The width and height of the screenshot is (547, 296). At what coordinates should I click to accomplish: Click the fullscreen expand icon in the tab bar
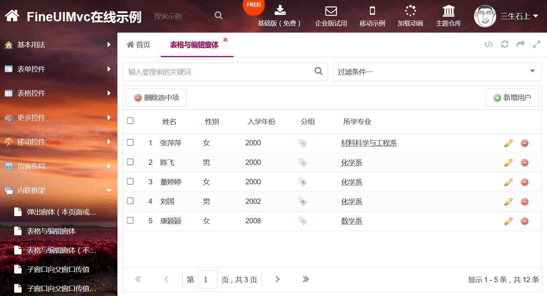click(536, 44)
